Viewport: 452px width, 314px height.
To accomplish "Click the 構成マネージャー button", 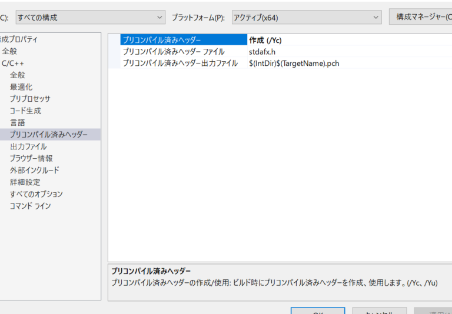I will [x=421, y=16].
